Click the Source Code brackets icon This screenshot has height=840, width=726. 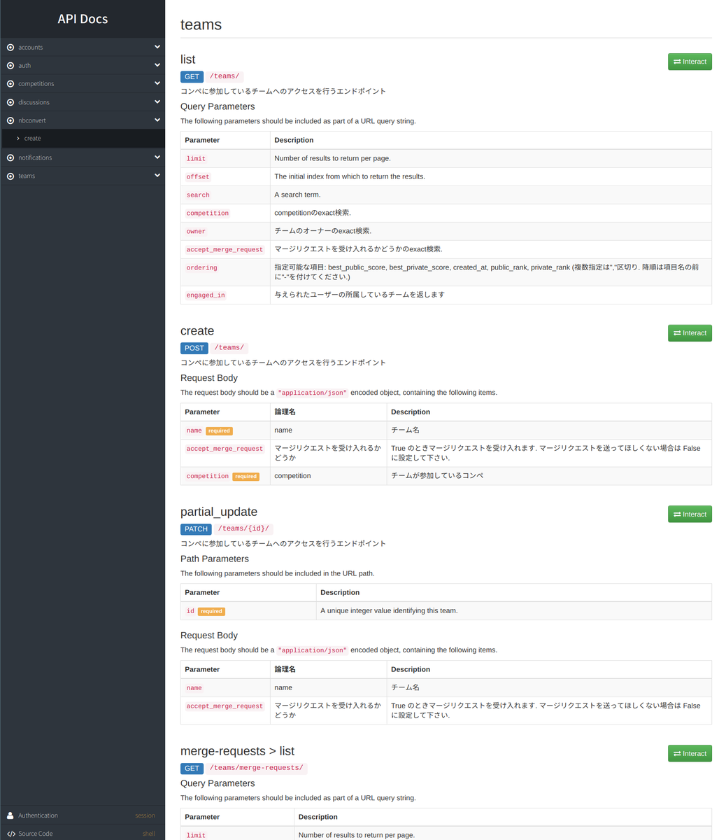10,834
